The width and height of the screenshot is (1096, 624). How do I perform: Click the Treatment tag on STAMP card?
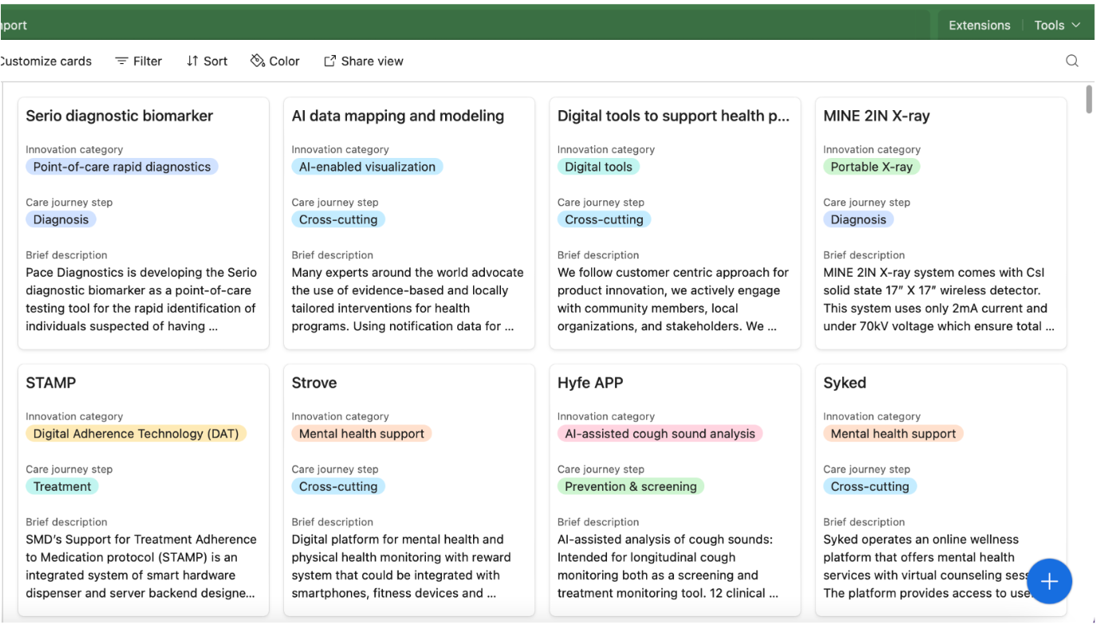(62, 487)
